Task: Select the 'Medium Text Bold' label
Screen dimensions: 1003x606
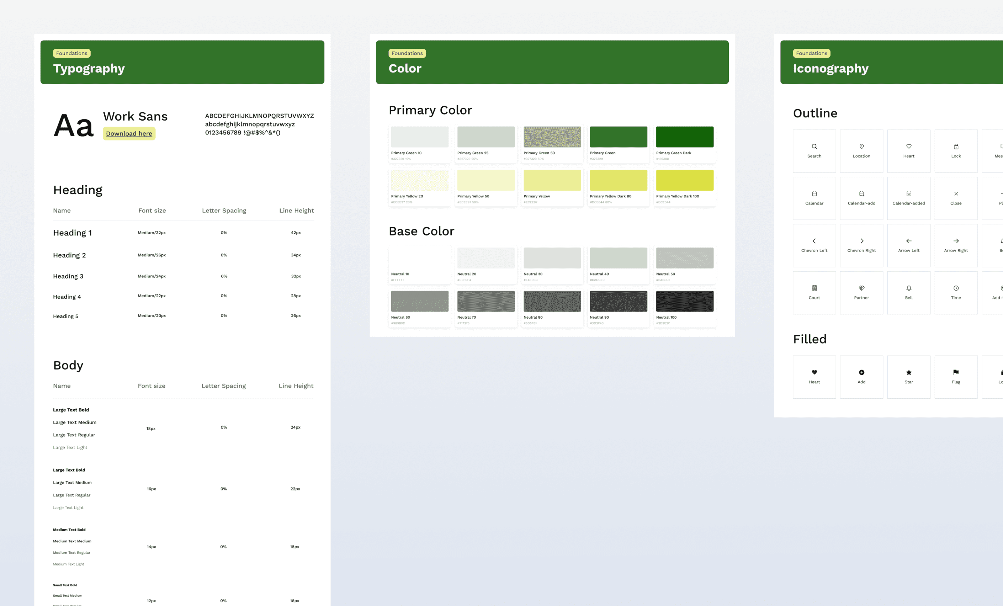Action: (69, 530)
